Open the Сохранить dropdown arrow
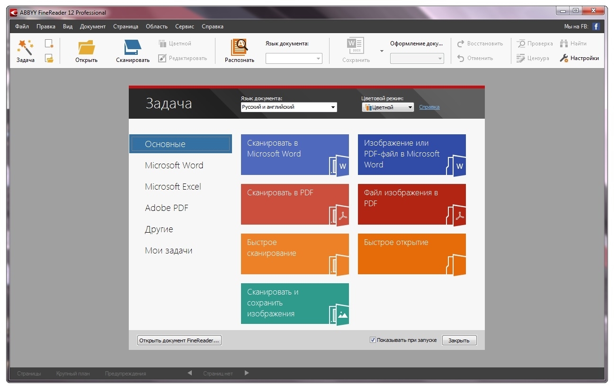Image resolution: width=616 pixels, height=392 pixels. coord(382,51)
